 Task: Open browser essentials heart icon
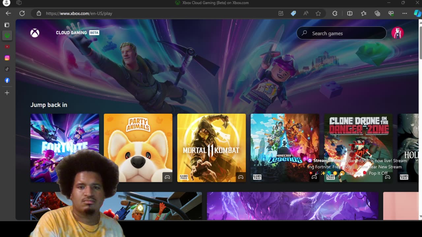[x=391, y=13]
